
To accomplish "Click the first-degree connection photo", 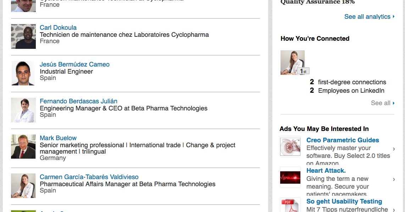I will click(x=293, y=62).
